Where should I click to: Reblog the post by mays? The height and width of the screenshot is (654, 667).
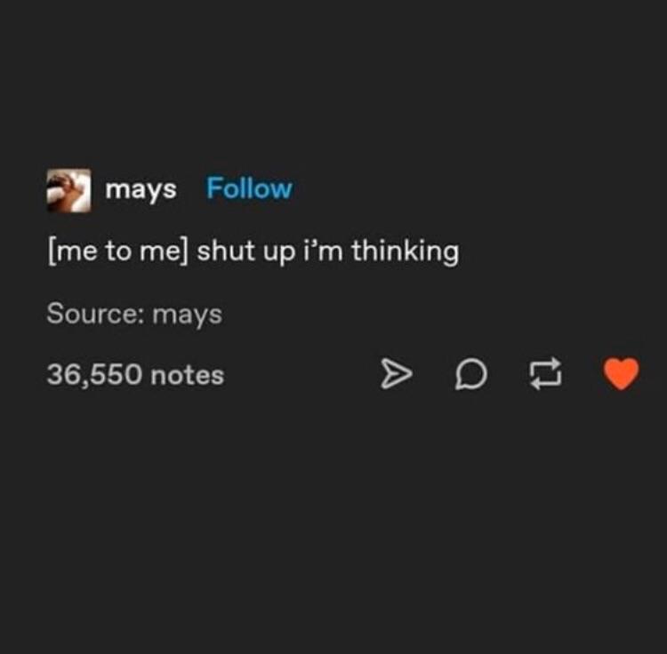pos(544,376)
